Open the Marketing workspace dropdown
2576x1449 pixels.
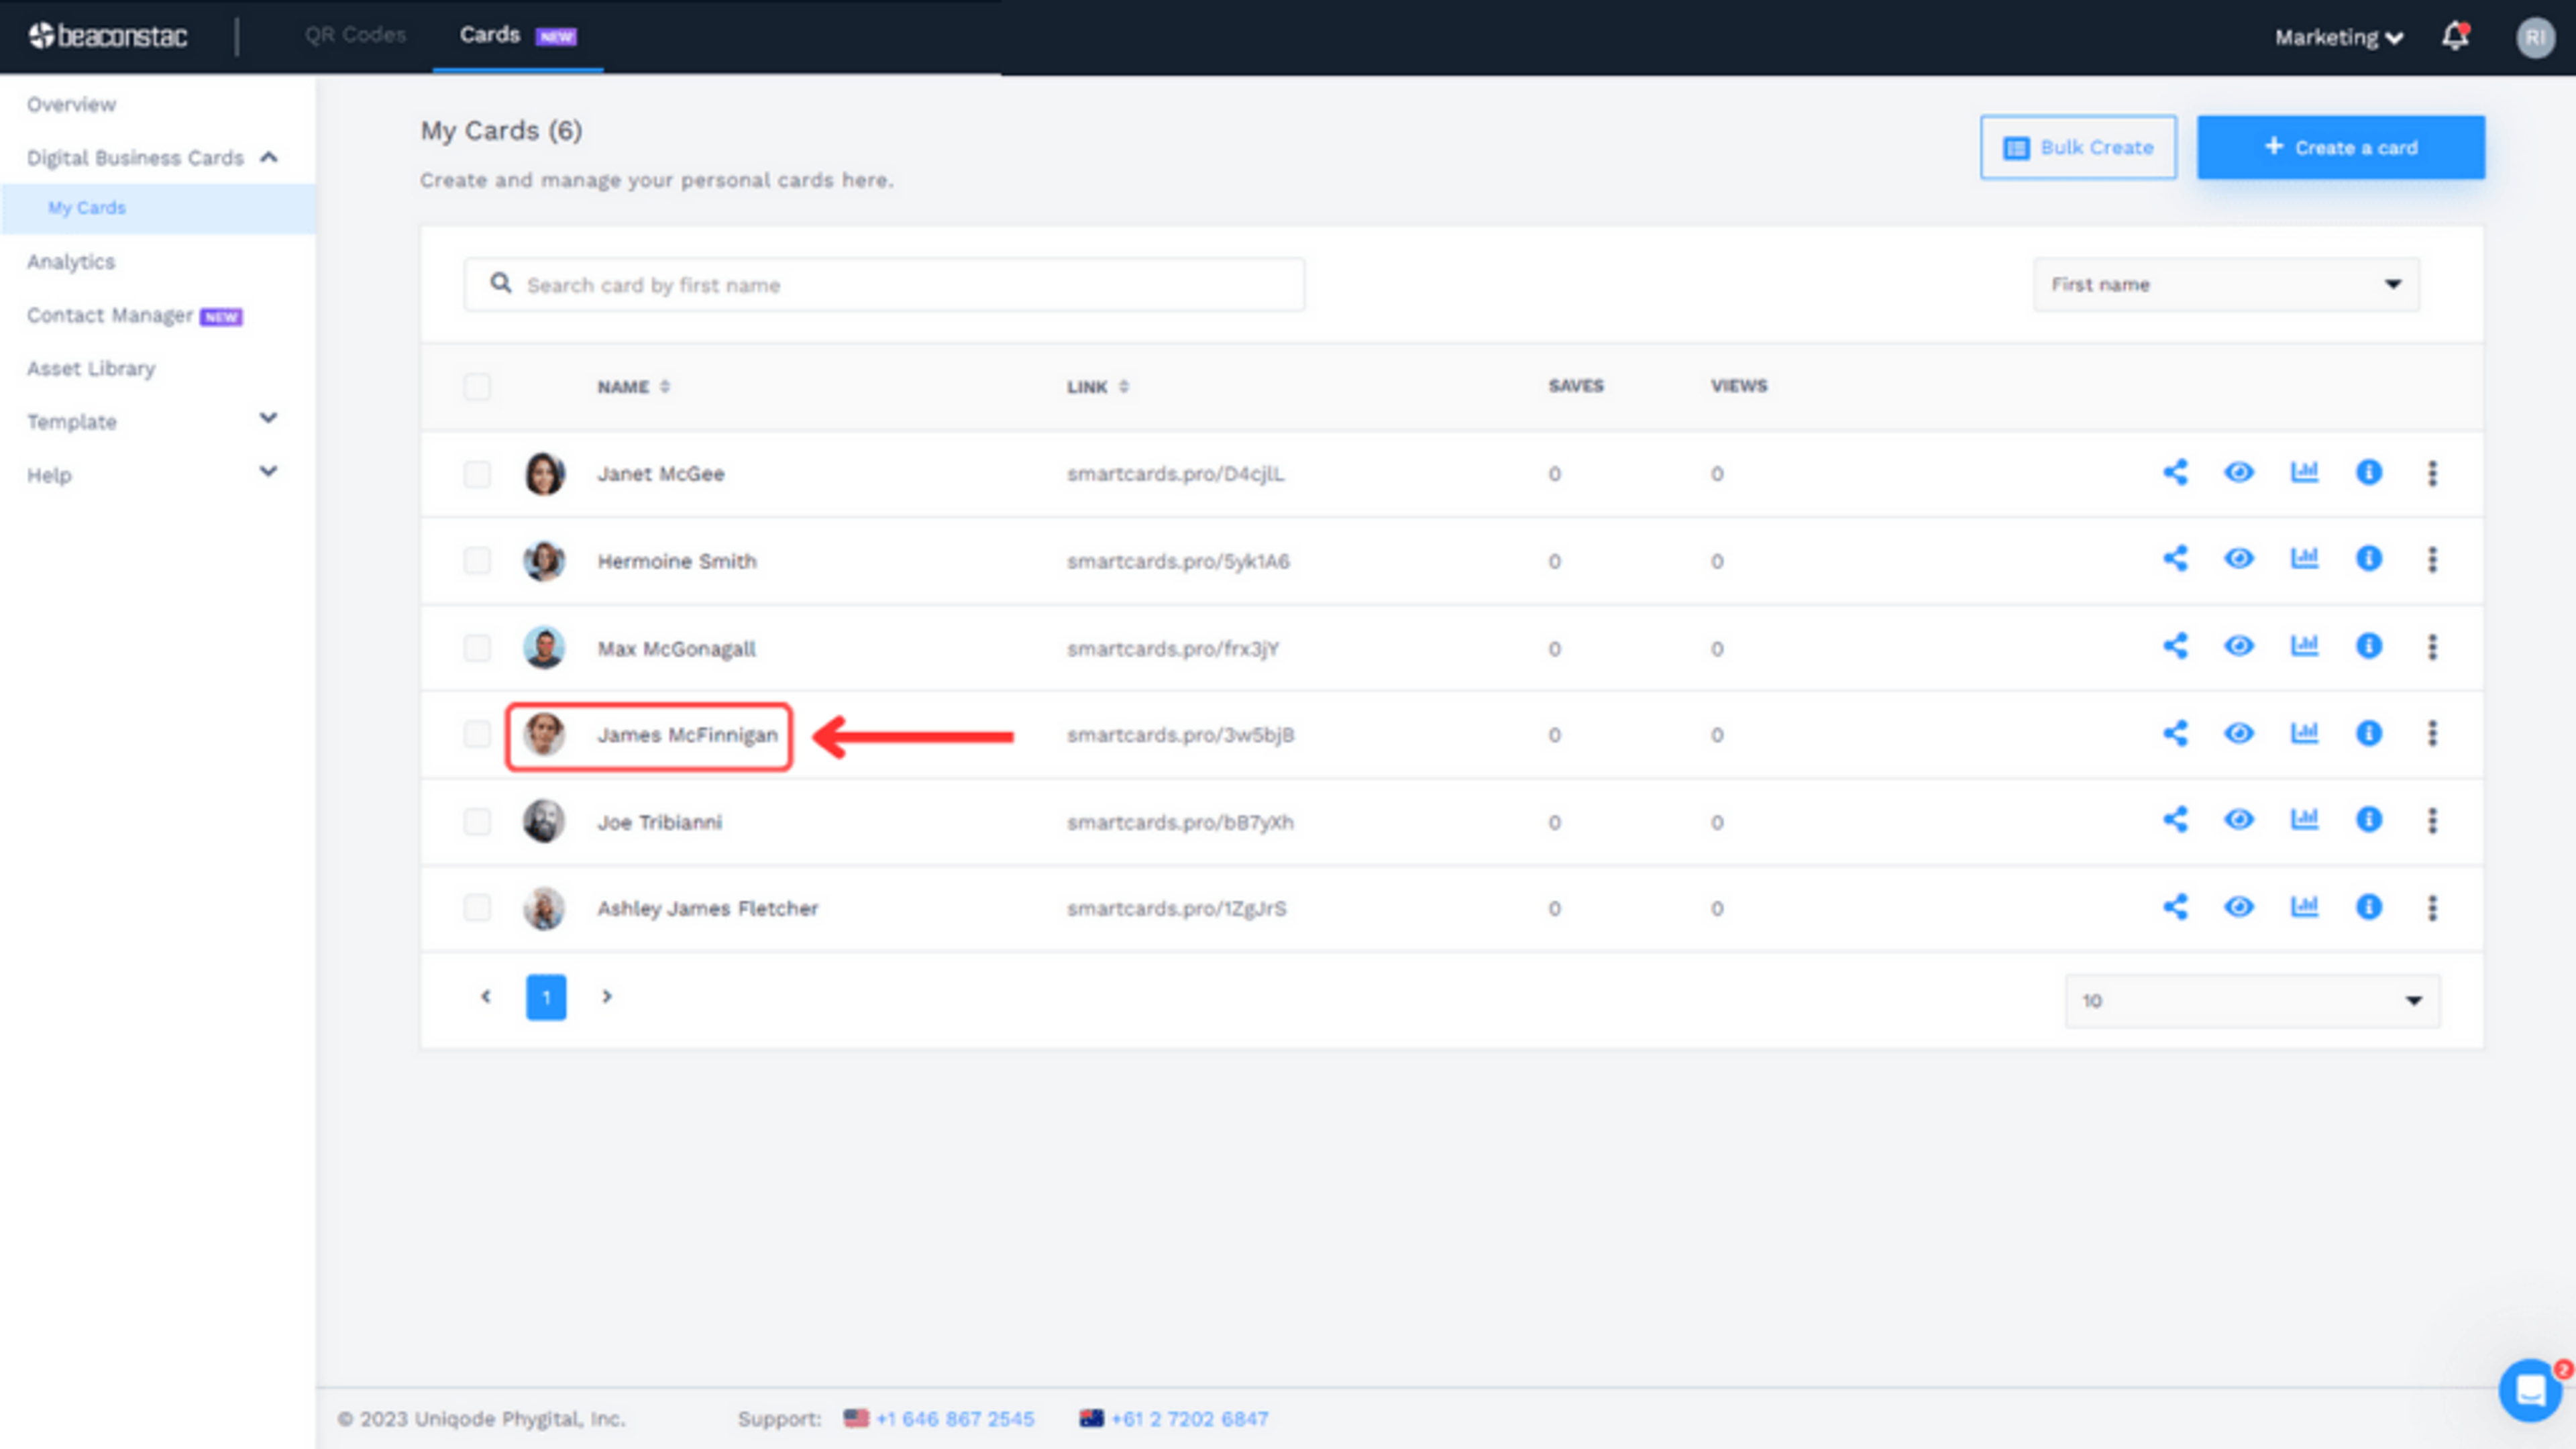click(2338, 38)
